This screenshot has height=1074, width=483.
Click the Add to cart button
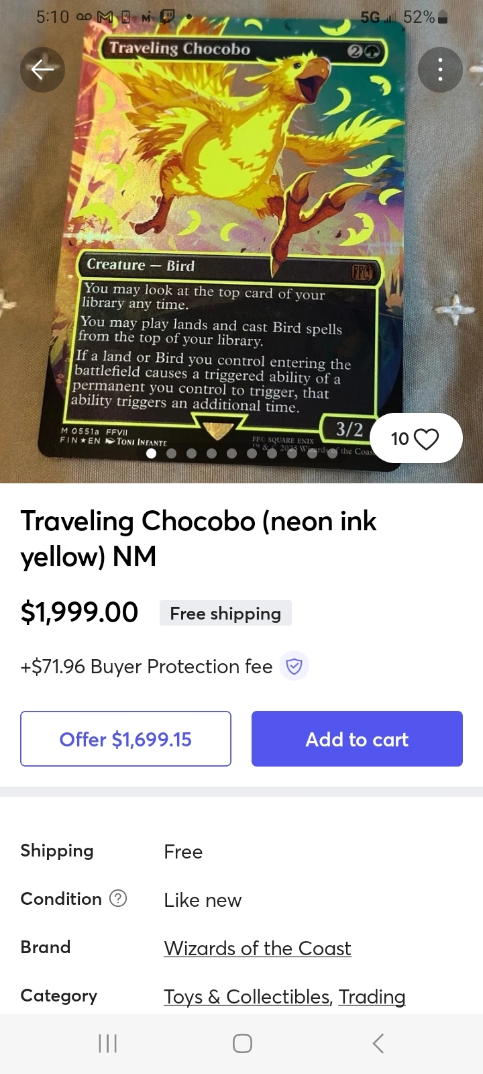click(357, 739)
